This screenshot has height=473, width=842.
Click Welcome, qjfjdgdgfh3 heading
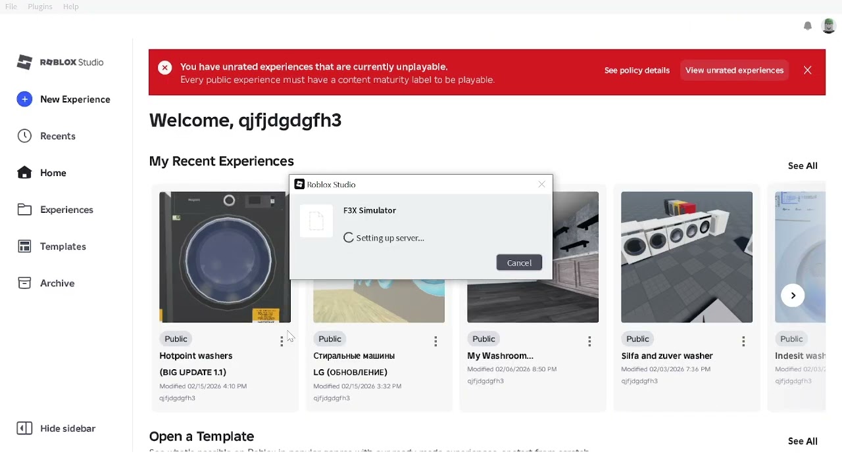(x=245, y=120)
